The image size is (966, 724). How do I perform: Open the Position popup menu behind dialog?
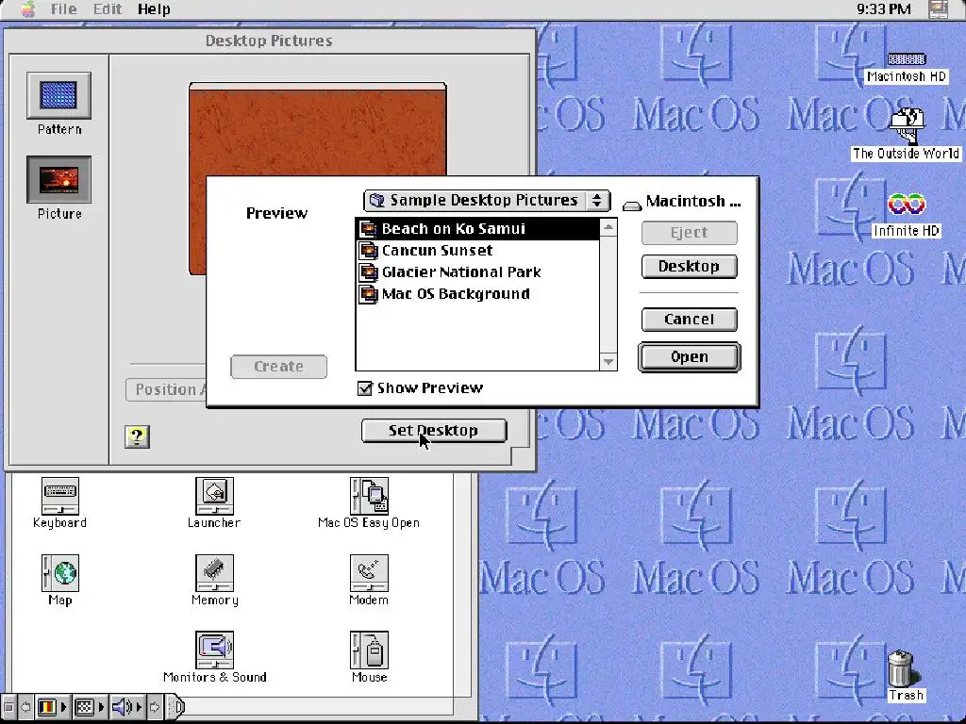(166, 389)
